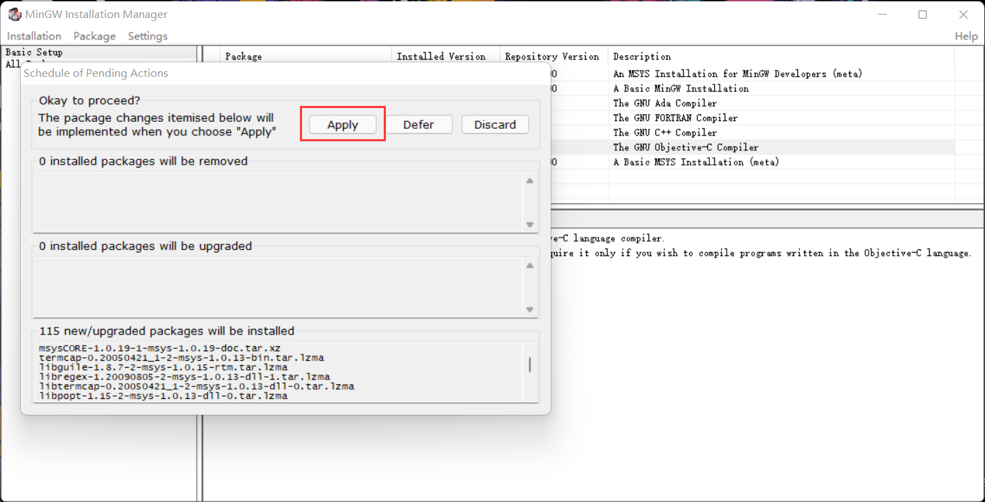Click msysCORE-1.0.19-1-msys-1.0.19-doc.tar.xz entry

coord(159,348)
